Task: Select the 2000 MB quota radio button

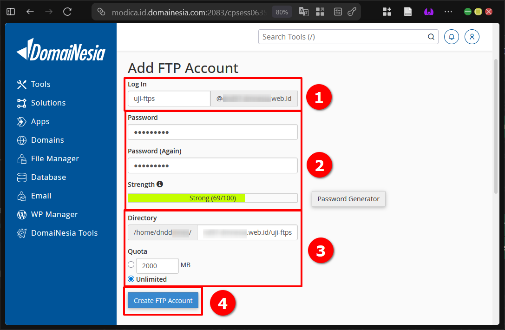Action: (131, 264)
